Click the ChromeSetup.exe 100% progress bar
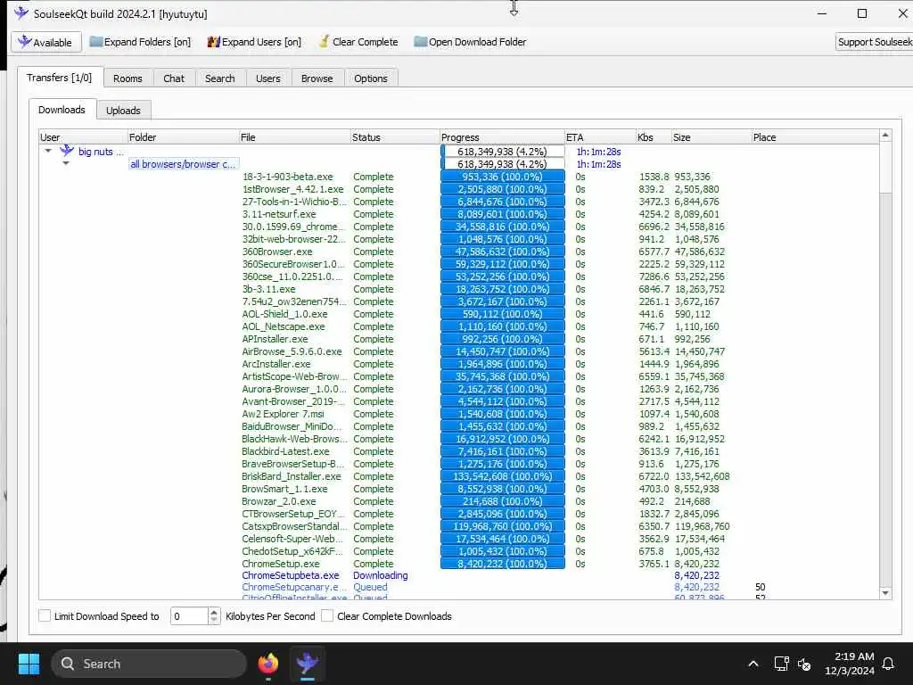Viewport: 913px width, 685px height. click(503, 564)
